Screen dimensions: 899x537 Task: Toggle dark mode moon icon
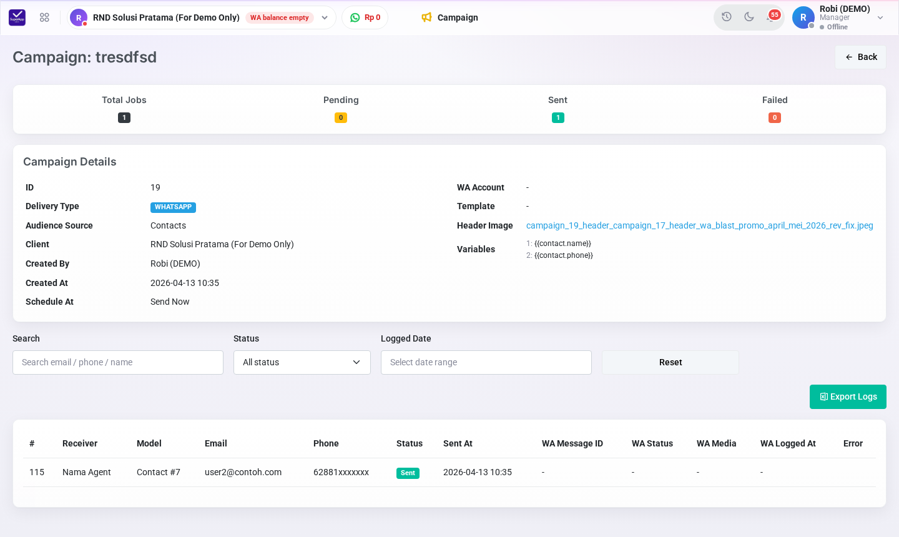pos(749,17)
